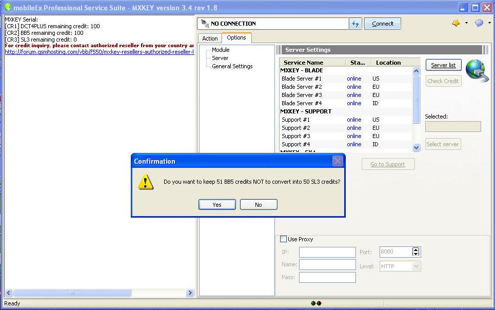Viewport: 495px width, 310px height.
Task: Enable the Use Proxy checkbox
Action: click(284, 239)
